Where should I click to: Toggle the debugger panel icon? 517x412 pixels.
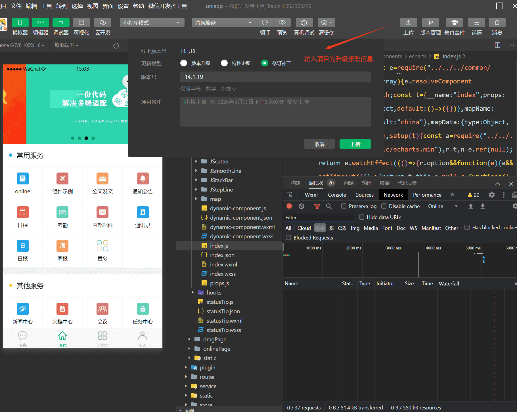(61, 22)
